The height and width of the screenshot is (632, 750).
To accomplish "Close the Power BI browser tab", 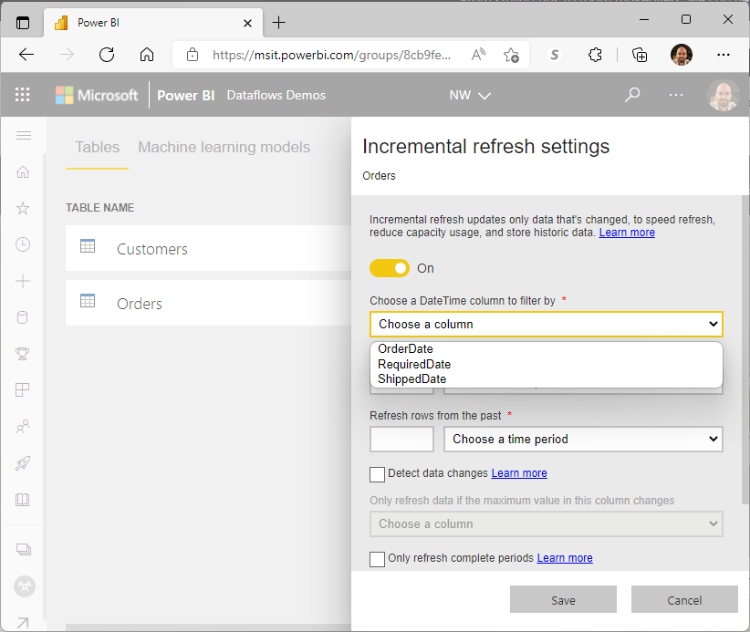I will pos(247,23).
